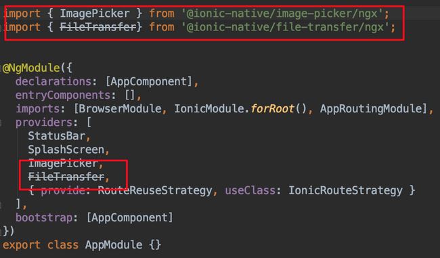The height and width of the screenshot is (258, 440).
Task: Click StatusBar in providers list
Action: tap(57, 136)
